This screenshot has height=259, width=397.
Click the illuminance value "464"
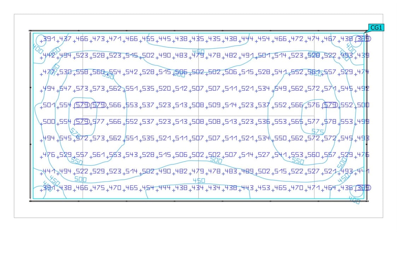point(330,188)
